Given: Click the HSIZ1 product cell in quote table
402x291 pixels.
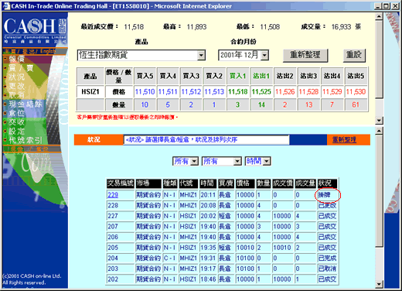Looking at the screenshot, I should (90, 92).
